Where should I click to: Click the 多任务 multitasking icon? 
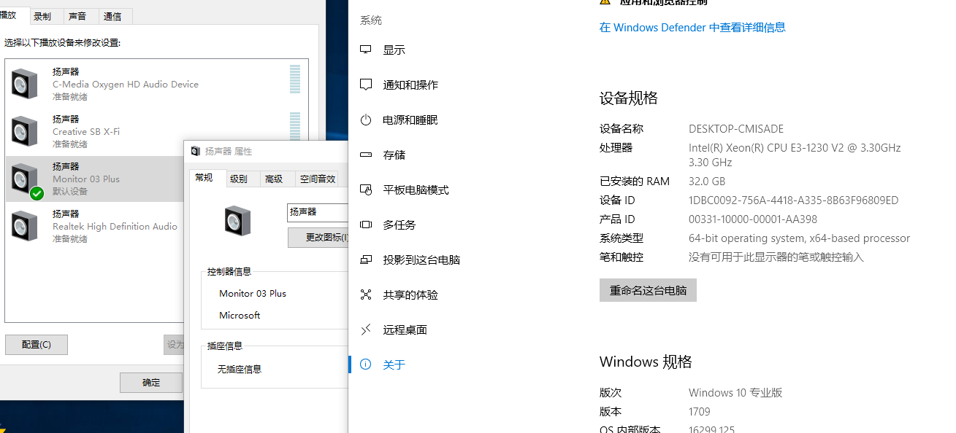click(x=365, y=225)
